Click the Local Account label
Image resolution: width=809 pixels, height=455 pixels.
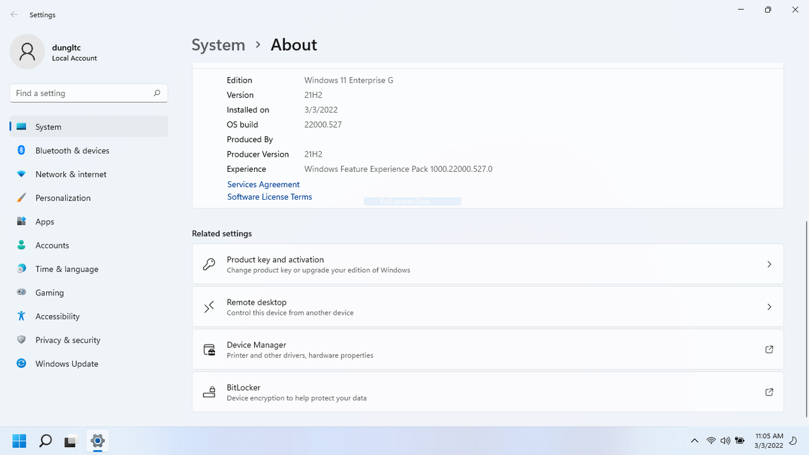click(75, 58)
